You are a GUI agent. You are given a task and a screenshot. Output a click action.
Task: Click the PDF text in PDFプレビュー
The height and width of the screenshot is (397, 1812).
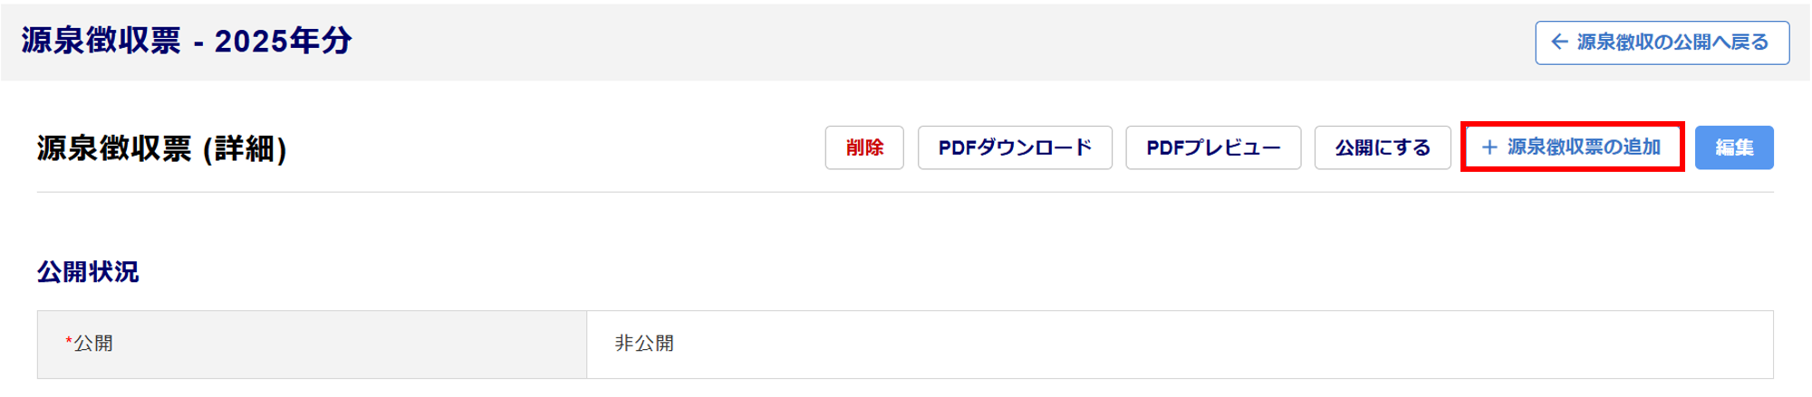pos(1165,147)
